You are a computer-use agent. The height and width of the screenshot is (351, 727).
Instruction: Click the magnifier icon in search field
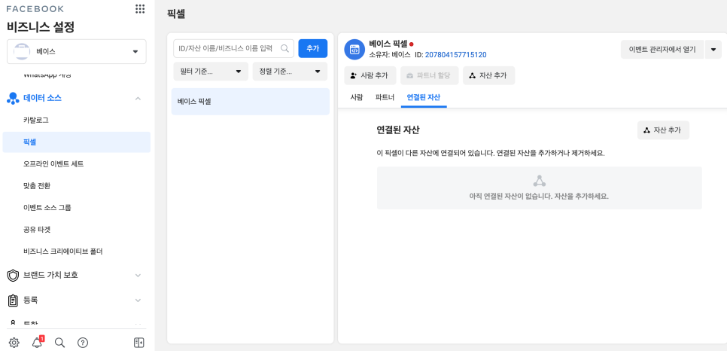(x=284, y=48)
